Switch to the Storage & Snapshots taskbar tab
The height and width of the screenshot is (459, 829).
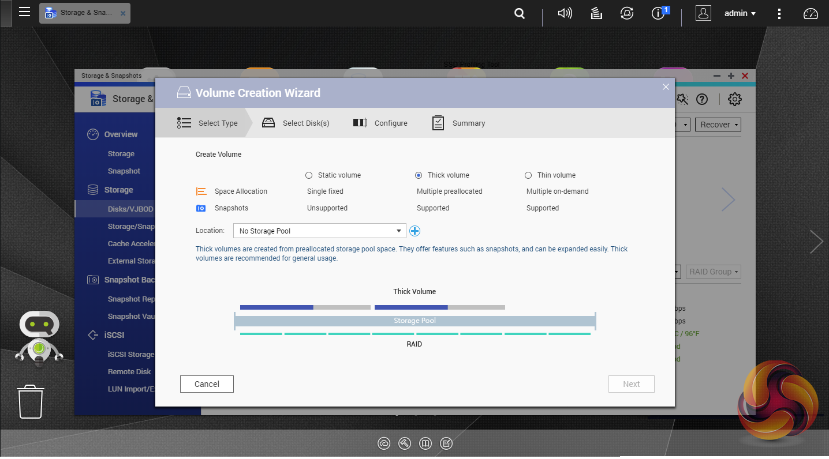point(84,13)
